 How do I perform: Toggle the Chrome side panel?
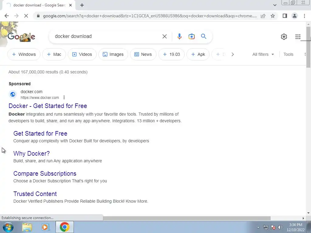(285, 16)
